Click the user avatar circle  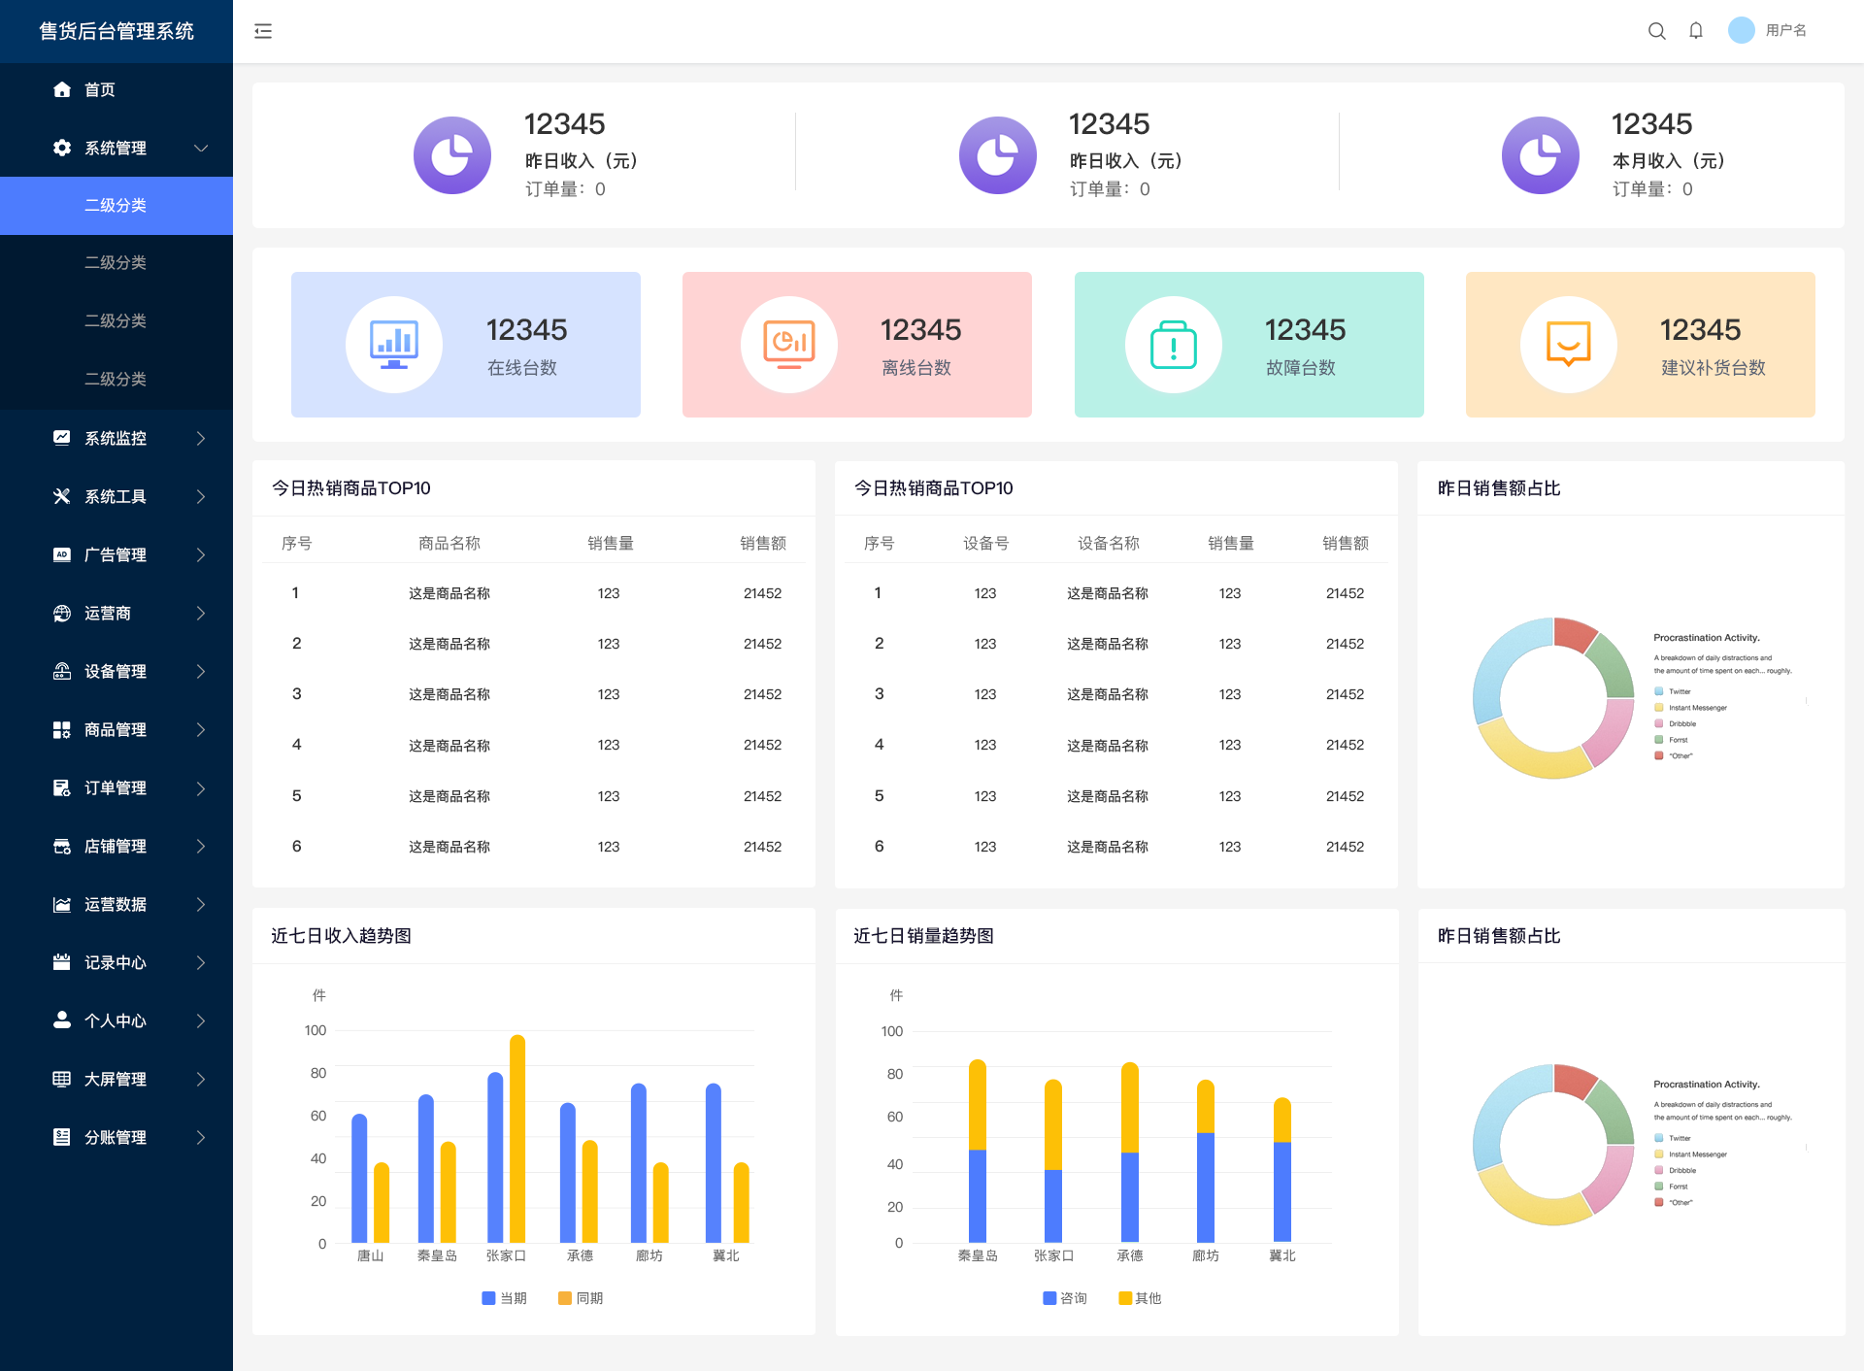(x=1741, y=31)
